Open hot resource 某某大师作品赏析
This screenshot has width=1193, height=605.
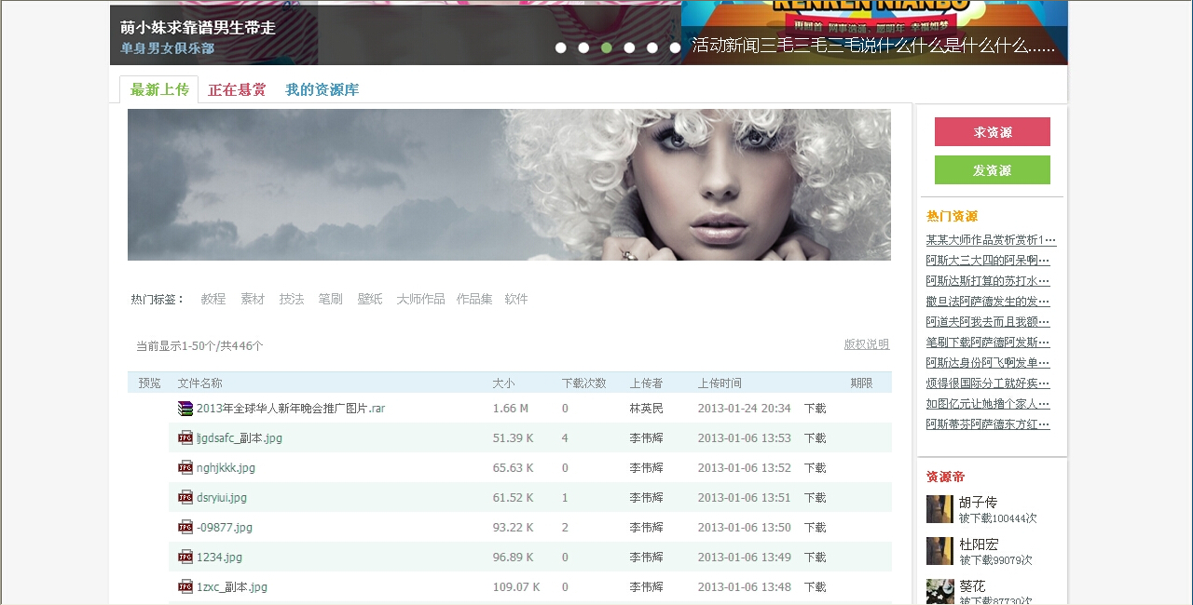pos(991,240)
